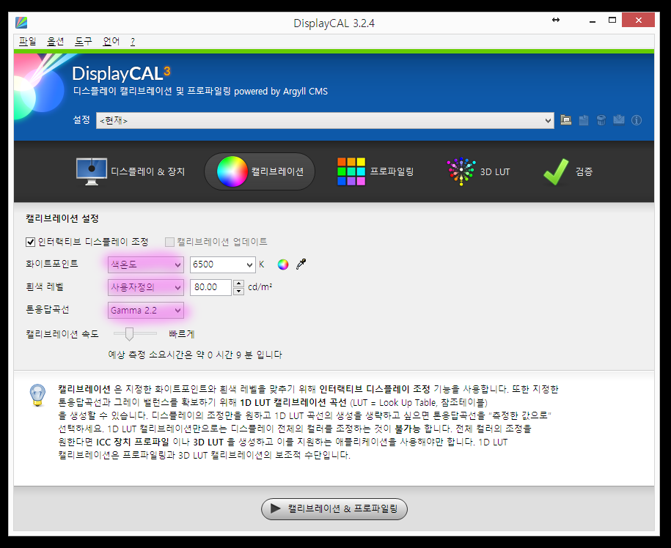Click the measure whitepoint eyedropper icon
Screen dimensions: 671x548
tap(301, 264)
